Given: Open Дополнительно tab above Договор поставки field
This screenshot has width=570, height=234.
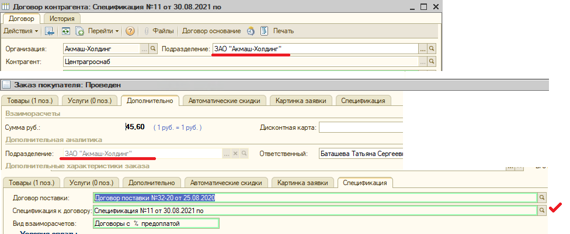Looking at the screenshot, I should [152, 183].
